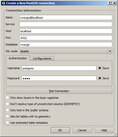Click the Test Connection button
The image size is (118, 137).
59,91
